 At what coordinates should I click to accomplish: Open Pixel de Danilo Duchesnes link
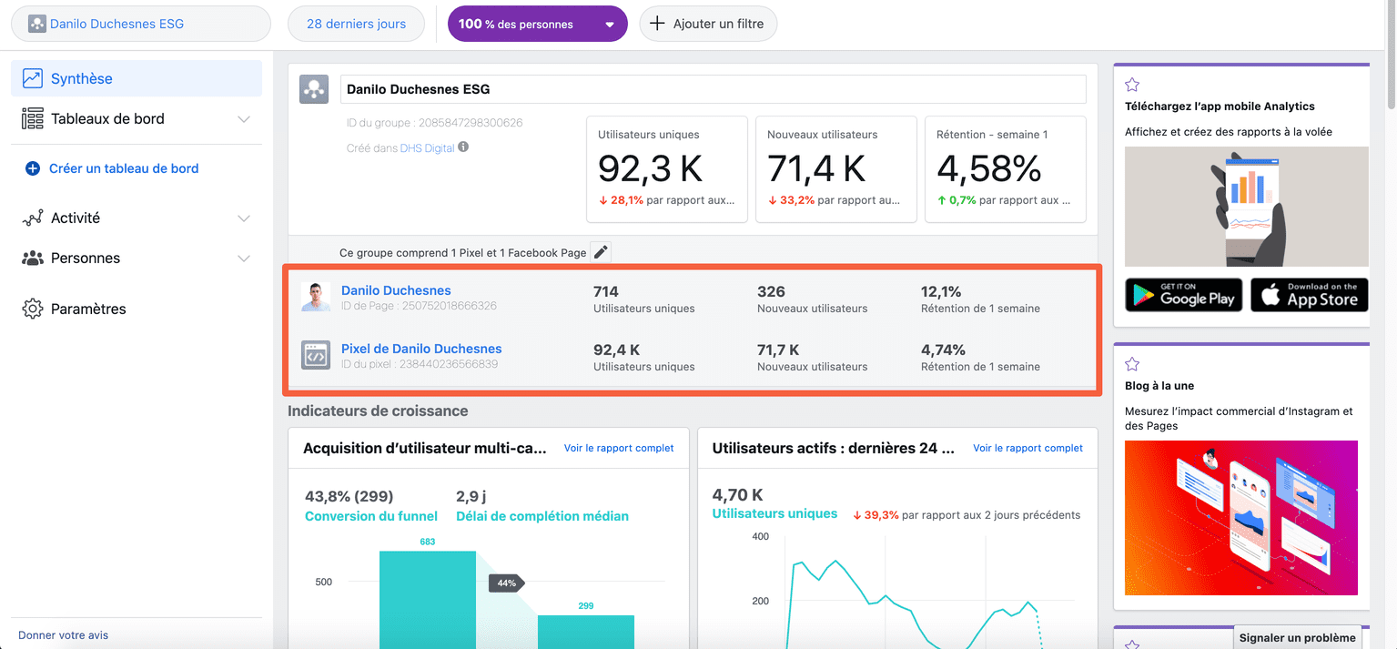[x=421, y=349]
